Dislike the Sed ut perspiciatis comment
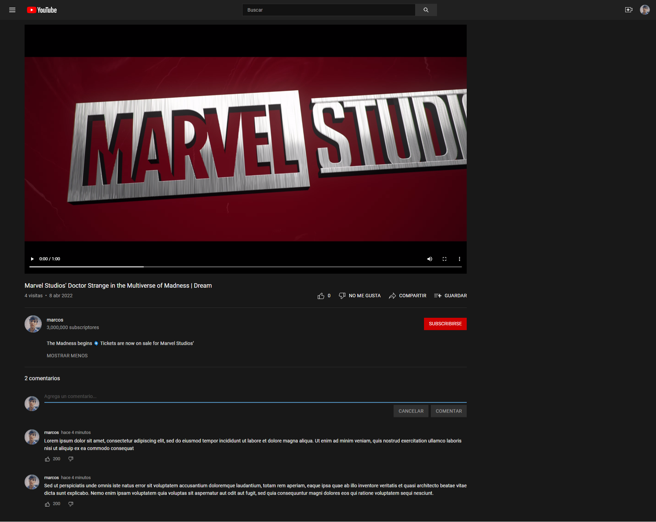Image resolution: width=656 pixels, height=522 pixels. [71, 504]
